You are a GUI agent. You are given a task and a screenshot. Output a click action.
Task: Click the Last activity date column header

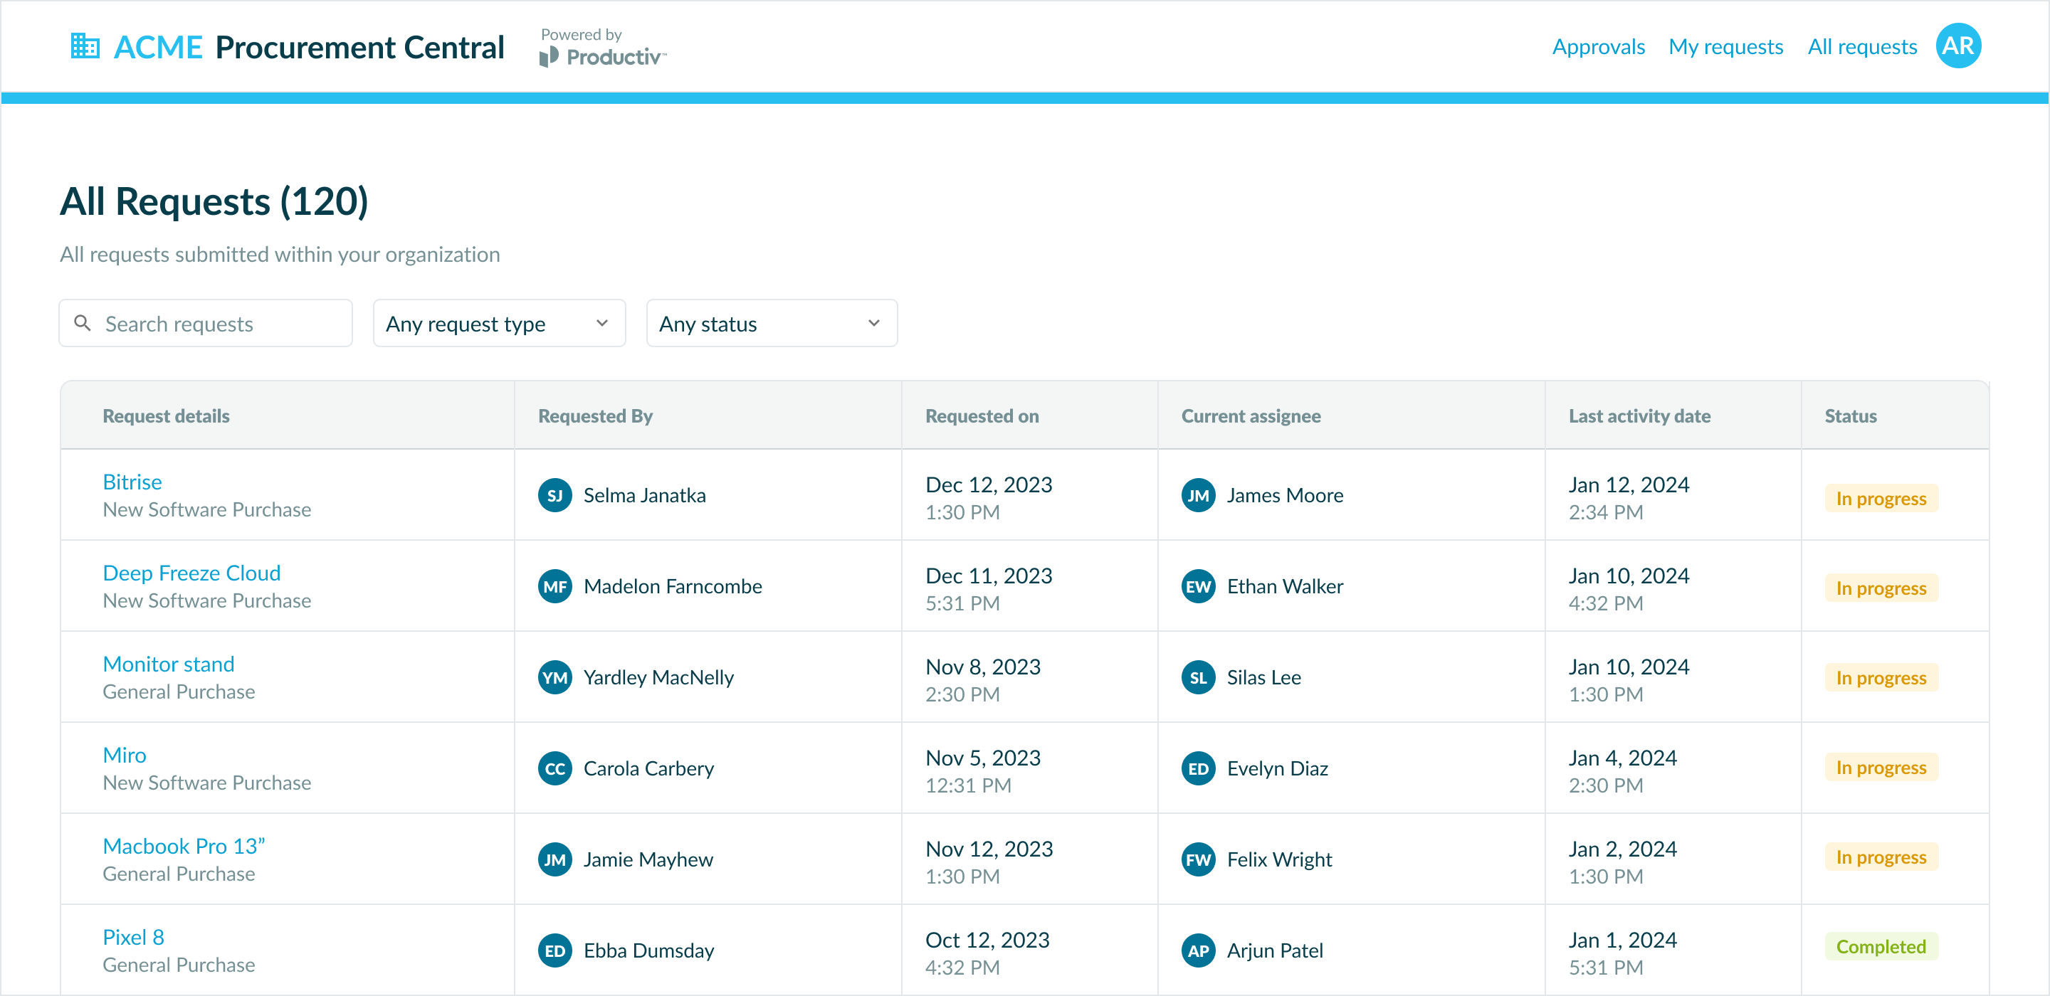[1639, 416]
